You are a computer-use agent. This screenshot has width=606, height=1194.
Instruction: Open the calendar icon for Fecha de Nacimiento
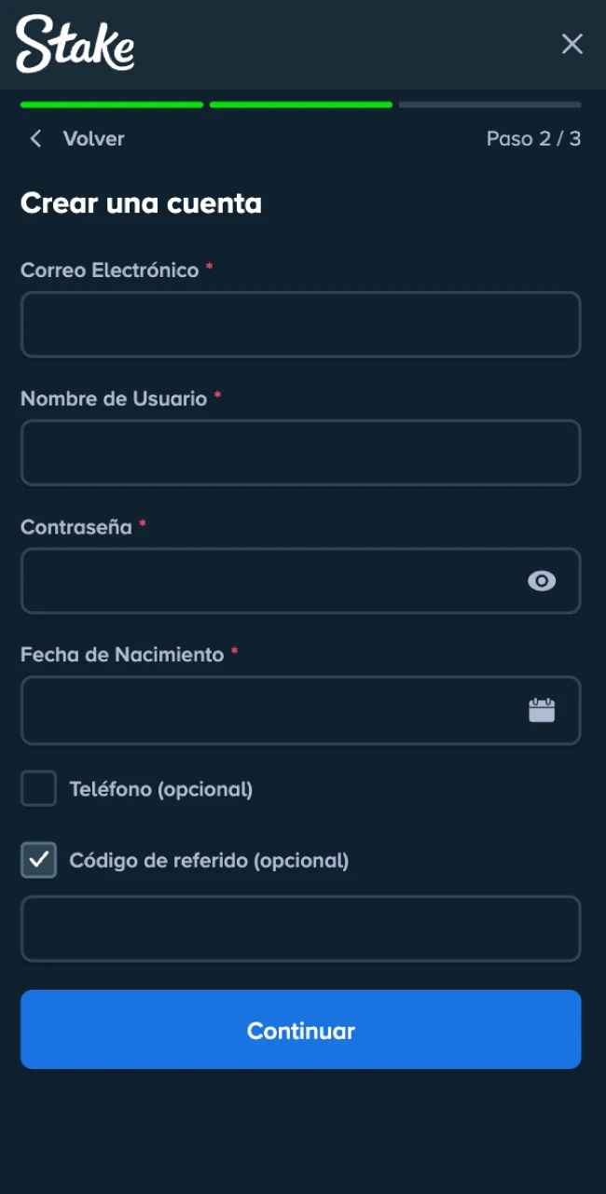tap(542, 709)
